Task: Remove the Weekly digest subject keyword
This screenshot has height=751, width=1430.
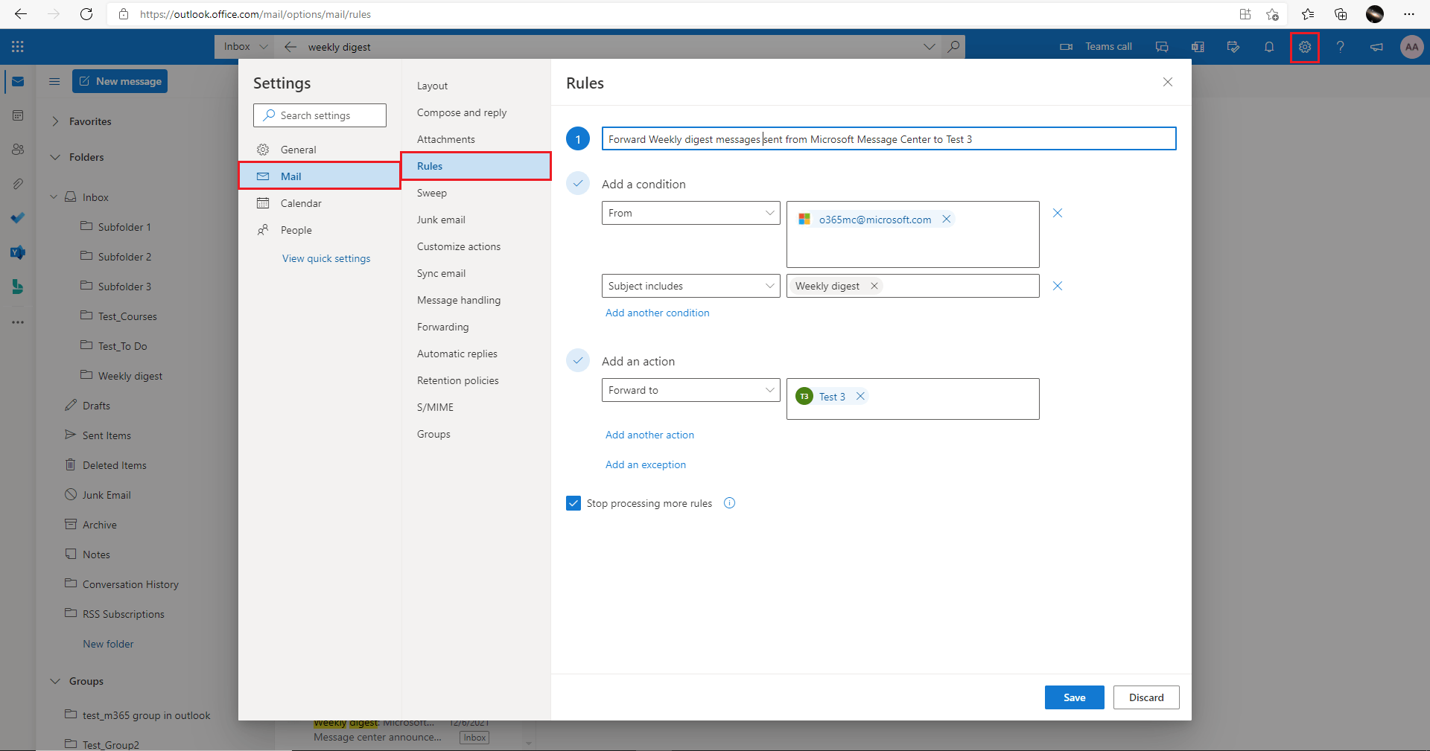Action: click(x=874, y=286)
